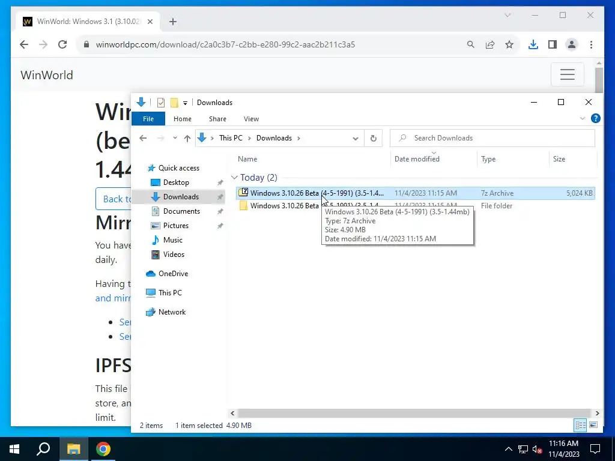This screenshot has height=461, width=615.
Task: Open the View ribbon tab
Action: click(251, 119)
